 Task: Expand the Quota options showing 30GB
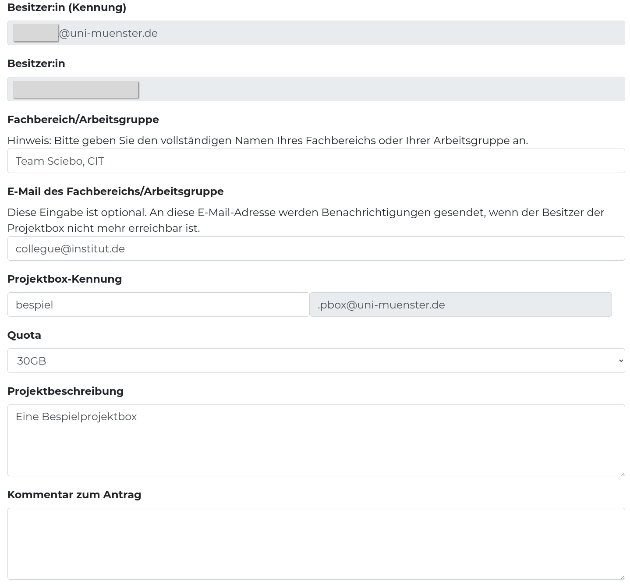tap(315, 360)
